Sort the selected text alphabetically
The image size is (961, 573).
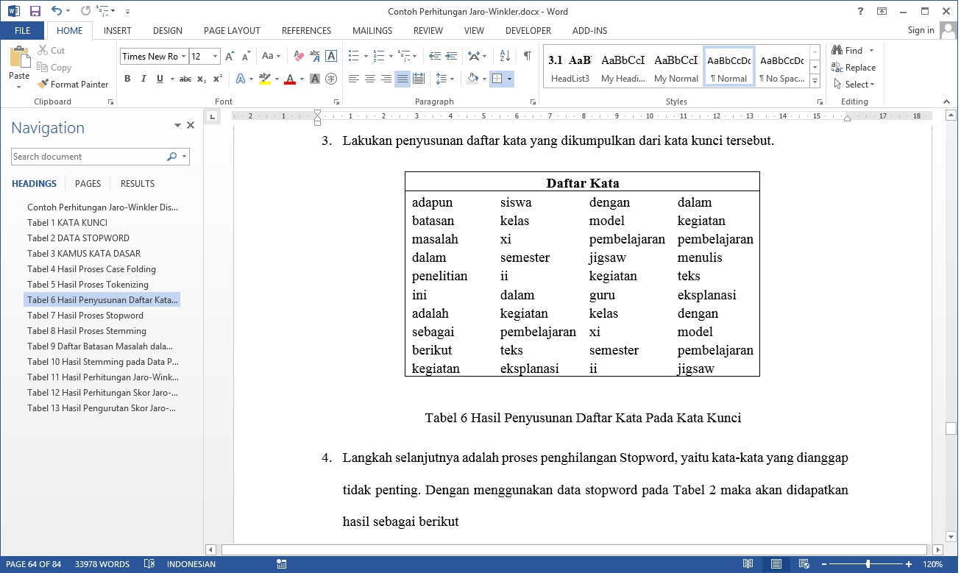(x=505, y=56)
